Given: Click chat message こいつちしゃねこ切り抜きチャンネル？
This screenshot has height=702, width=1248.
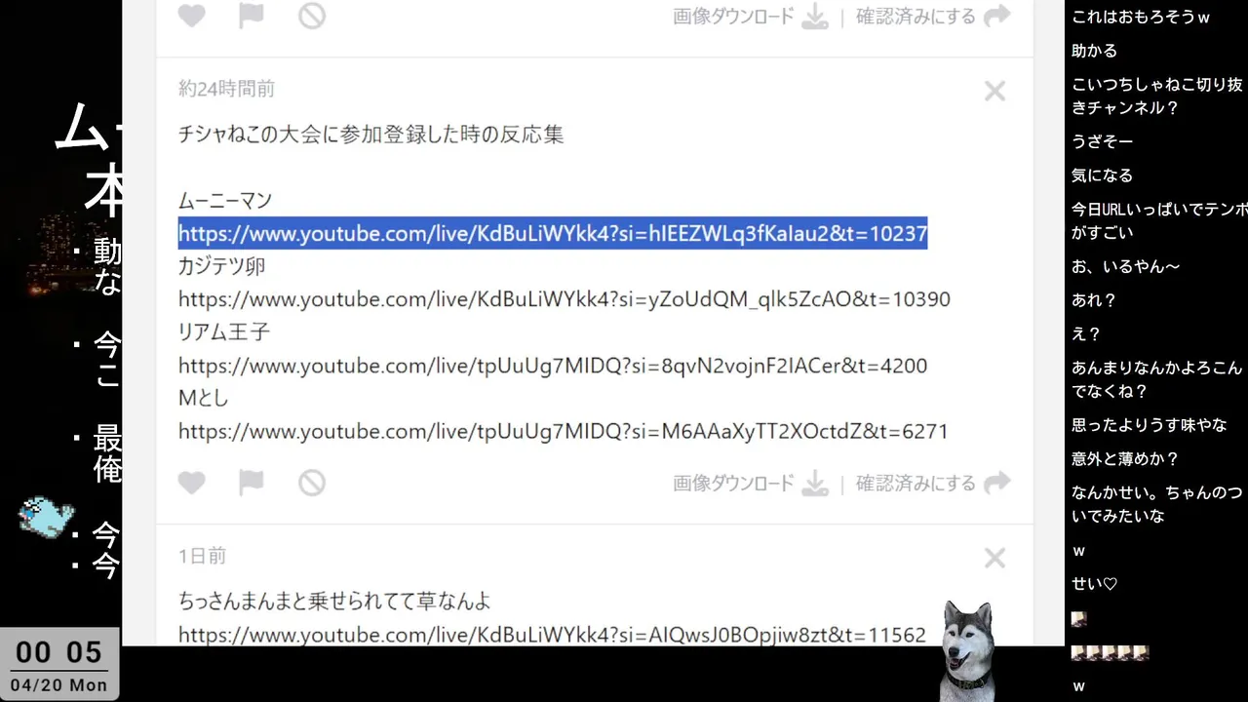Looking at the screenshot, I should pyautogui.click(x=1157, y=97).
